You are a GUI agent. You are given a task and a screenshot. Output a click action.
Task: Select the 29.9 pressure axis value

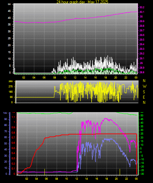[x=142, y=21]
